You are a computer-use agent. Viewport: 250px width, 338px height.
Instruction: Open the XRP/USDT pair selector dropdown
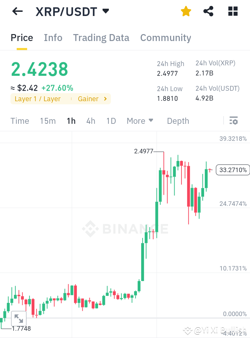click(105, 11)
